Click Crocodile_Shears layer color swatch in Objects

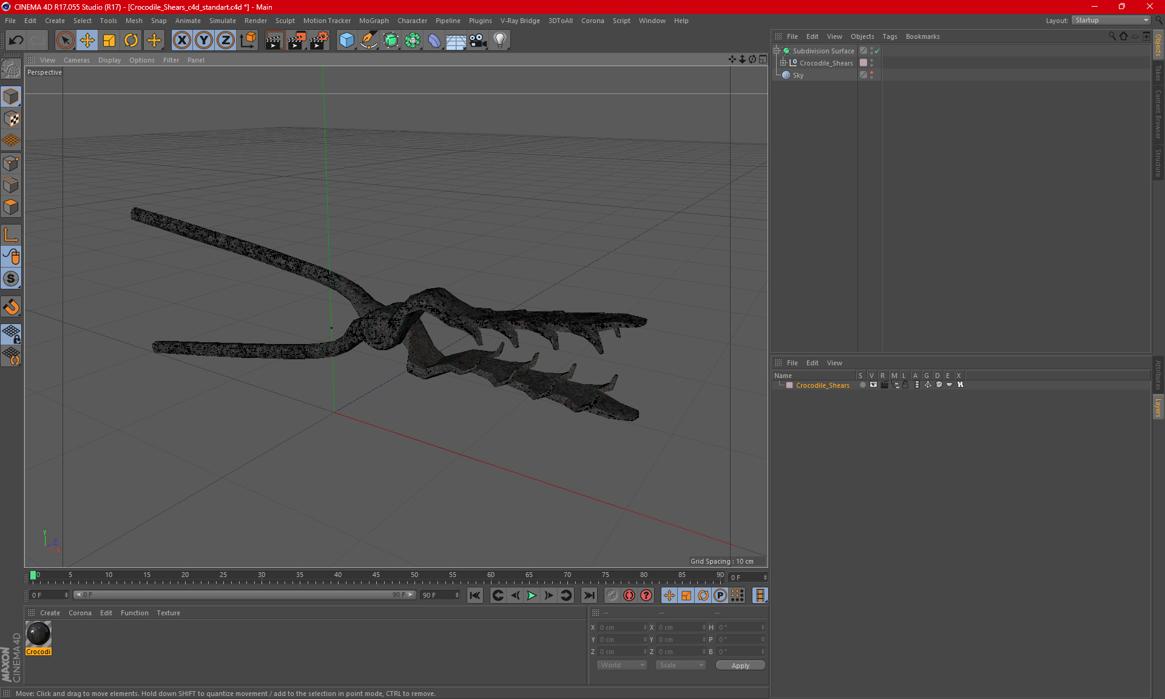[x=863, y=63]
